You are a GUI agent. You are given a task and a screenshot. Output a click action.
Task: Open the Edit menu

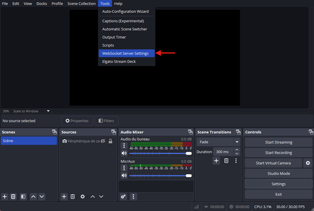click(x=16, y=4)
